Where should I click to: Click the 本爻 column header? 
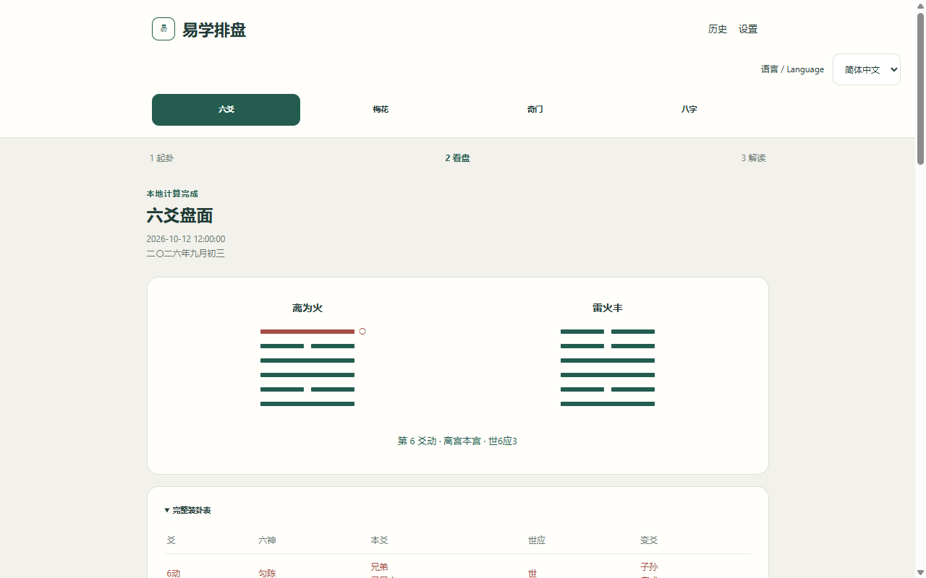click(379, 540)
